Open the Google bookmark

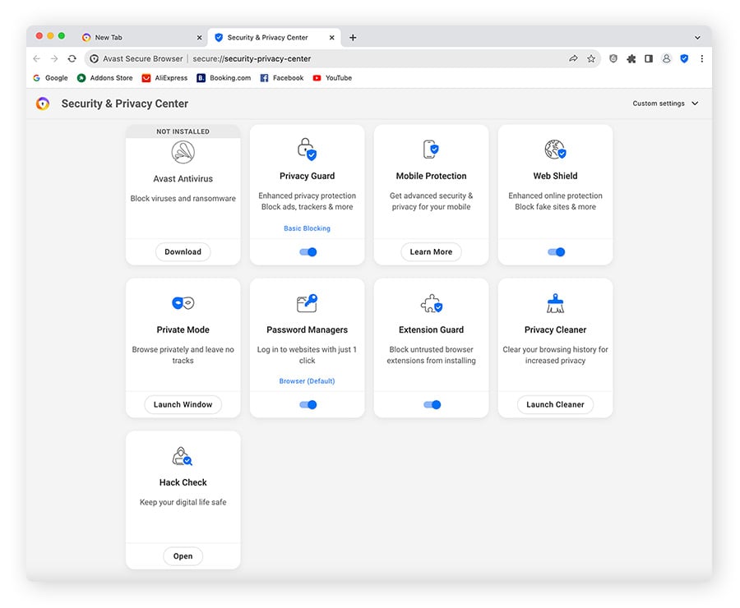pos(50,78)
